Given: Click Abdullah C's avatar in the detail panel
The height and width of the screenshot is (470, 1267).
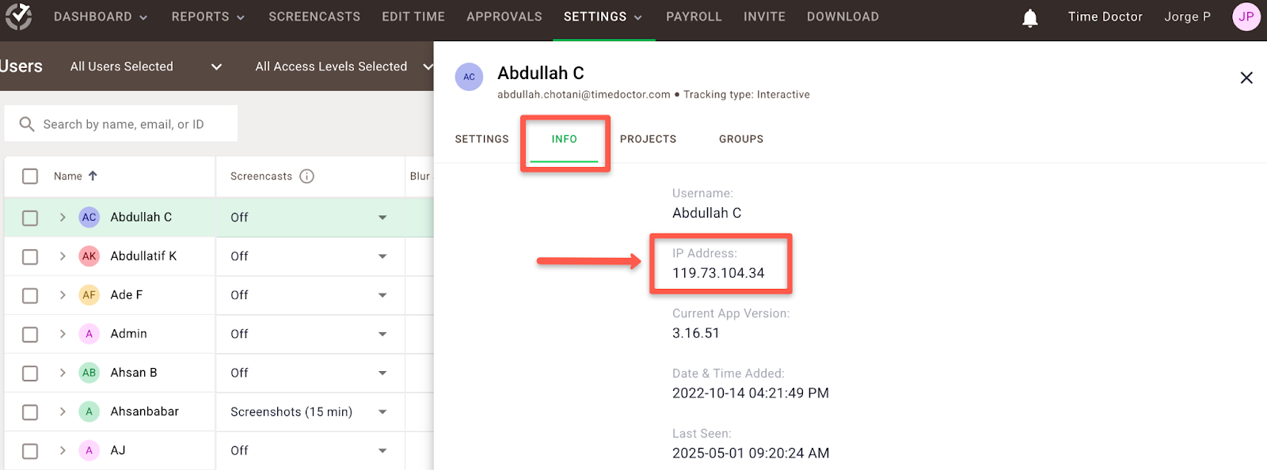Looking at the screenshot, I should [x=469, y=77].
